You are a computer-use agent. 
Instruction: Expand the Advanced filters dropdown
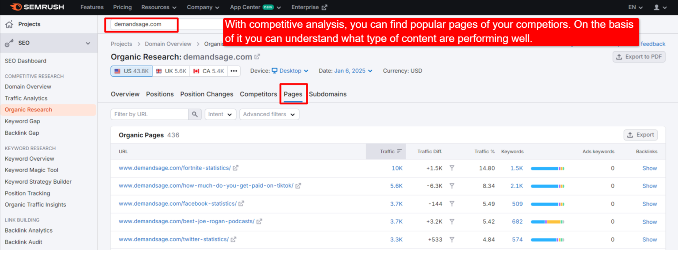269,114
